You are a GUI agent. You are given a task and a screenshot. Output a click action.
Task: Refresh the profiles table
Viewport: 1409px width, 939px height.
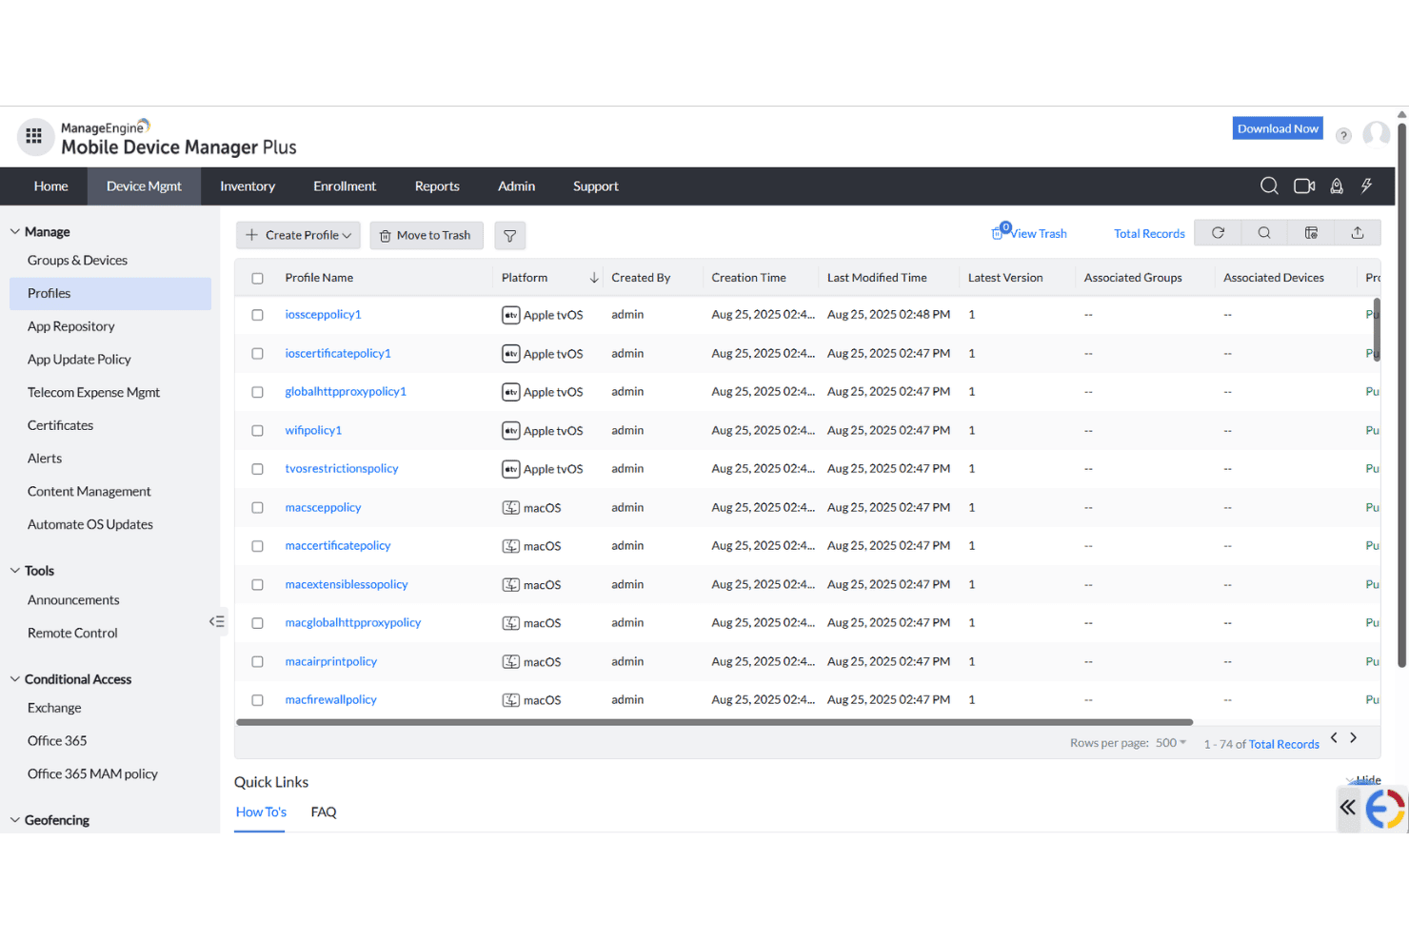tap(1218, 233)
